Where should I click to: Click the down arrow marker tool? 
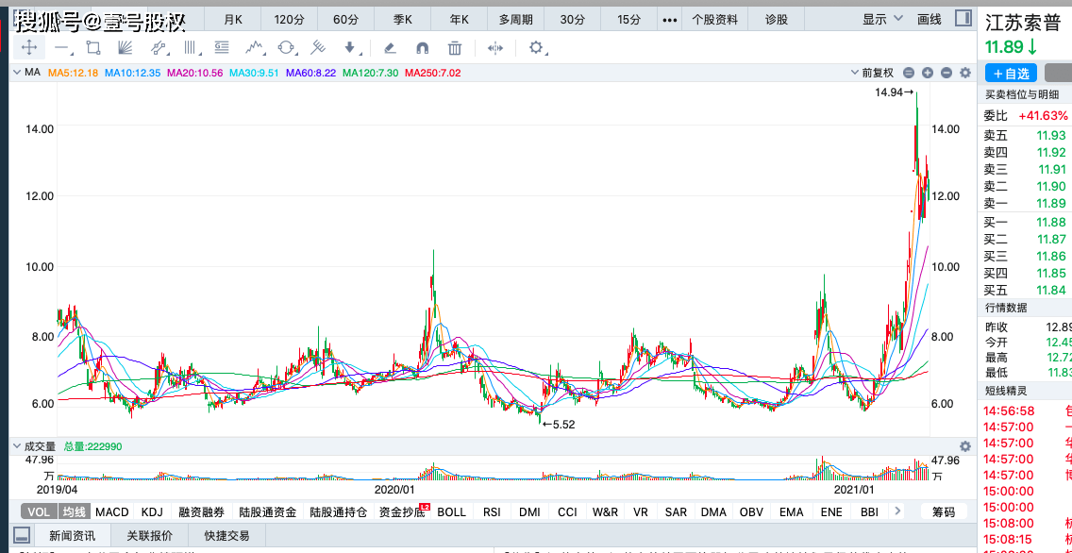tap(350, 48)
